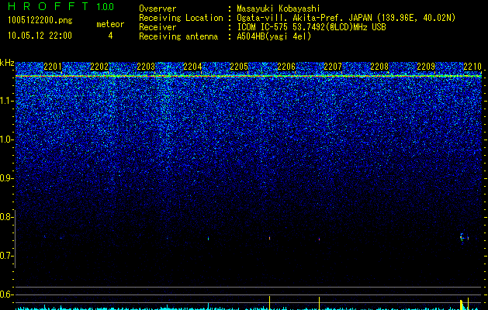Click the 2204 time marker
Screen dimensions: 488x310
click(192, 67)
